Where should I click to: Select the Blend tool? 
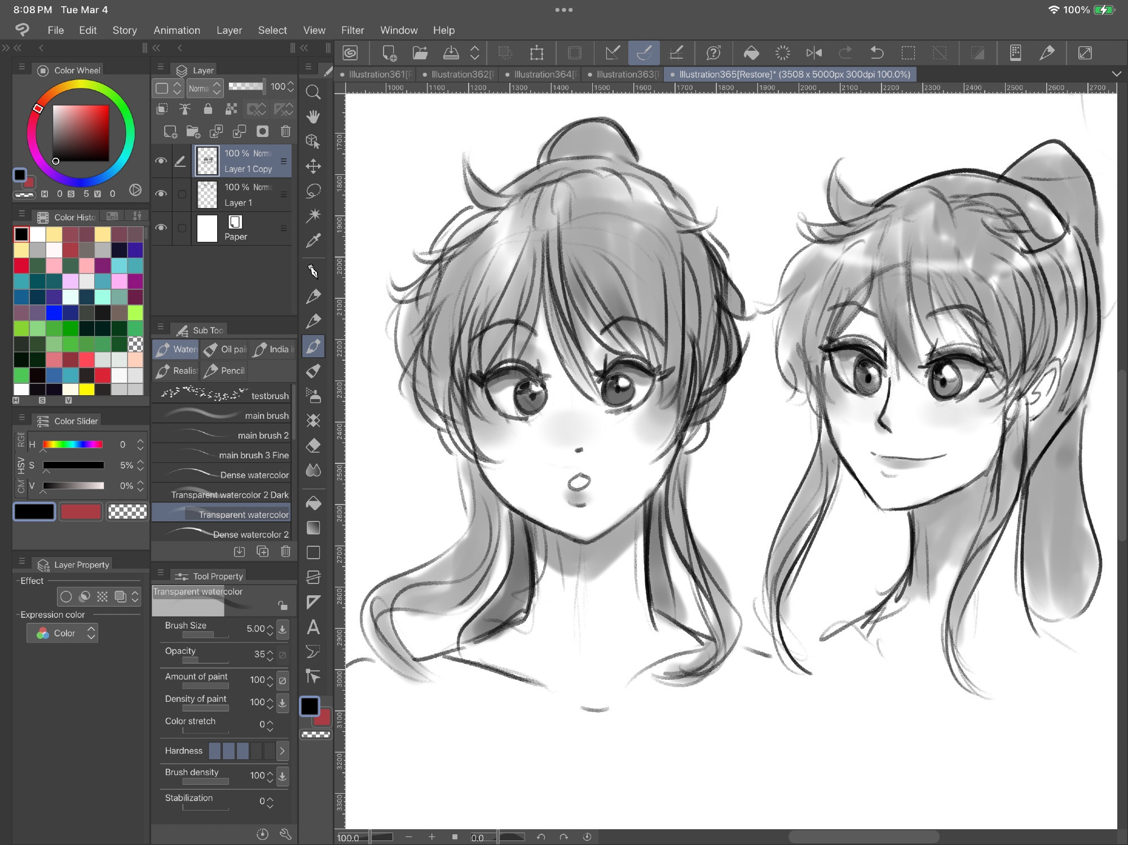pos(313,470)
